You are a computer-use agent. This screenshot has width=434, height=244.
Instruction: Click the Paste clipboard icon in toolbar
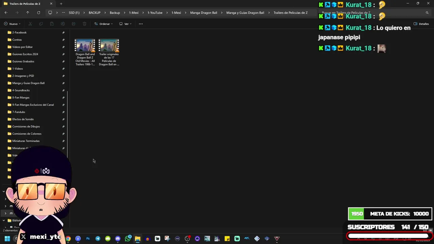(x=52, y=24)
